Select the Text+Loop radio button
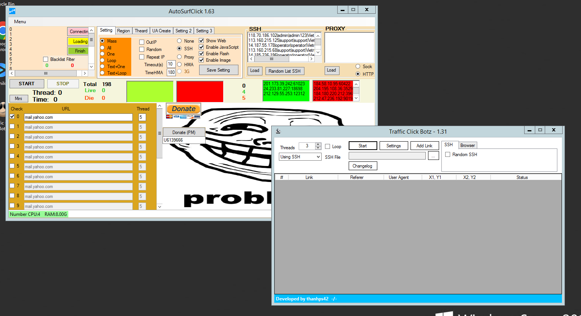The image size is (581, 316). pyautogui.click(x=102, y=73)
